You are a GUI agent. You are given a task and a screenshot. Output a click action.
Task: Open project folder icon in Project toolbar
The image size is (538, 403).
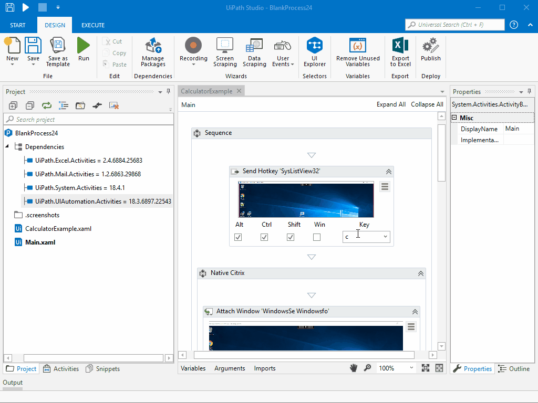click(80, 105)
